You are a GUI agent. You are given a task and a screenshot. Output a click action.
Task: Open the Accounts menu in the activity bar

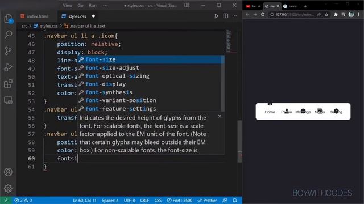click(x=8, y=172)
